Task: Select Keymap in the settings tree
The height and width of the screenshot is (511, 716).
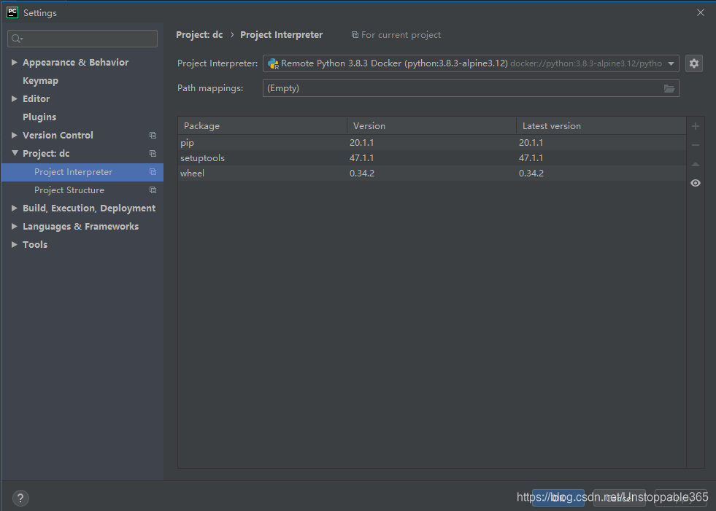Action: [x=40, y=81]
